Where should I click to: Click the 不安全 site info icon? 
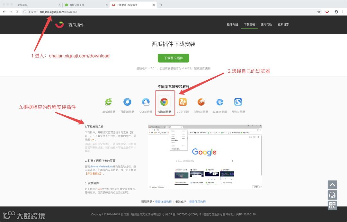25,12
